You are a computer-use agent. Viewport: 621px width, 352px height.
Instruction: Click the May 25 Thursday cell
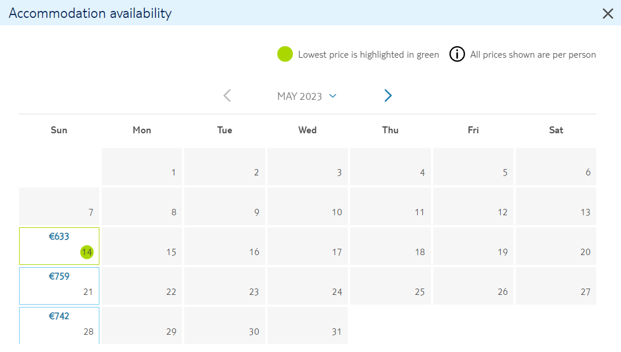pyautogui.click(x=390, y=286)
